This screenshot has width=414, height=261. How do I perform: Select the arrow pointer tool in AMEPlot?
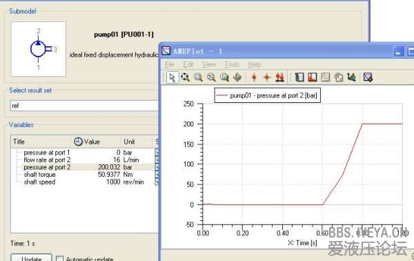pyautogui.click(x=172, y=77)
